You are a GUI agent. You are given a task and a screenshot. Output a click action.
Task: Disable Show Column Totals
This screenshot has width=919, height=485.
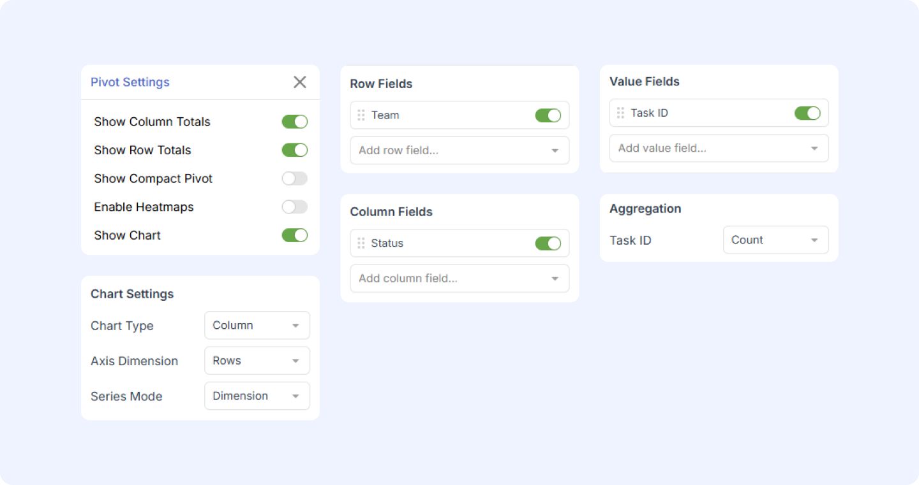click(x=294, y=121)
